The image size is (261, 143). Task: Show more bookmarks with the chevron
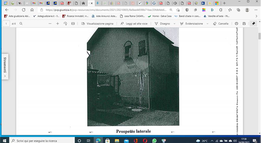pos(257,16)
